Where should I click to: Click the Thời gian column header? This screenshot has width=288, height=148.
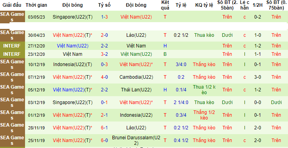36,5
